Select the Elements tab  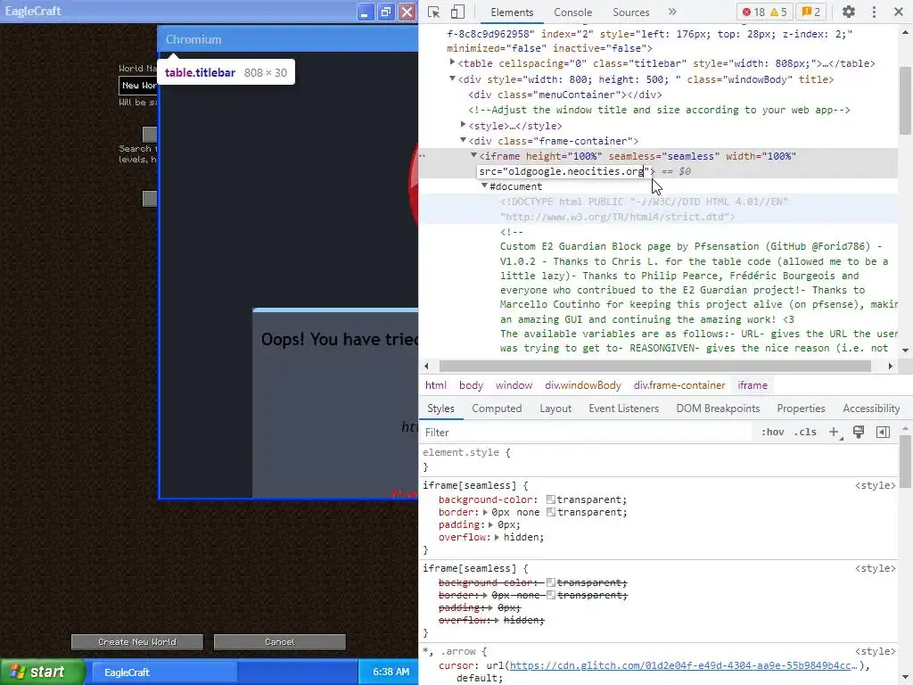click(512, 12)
